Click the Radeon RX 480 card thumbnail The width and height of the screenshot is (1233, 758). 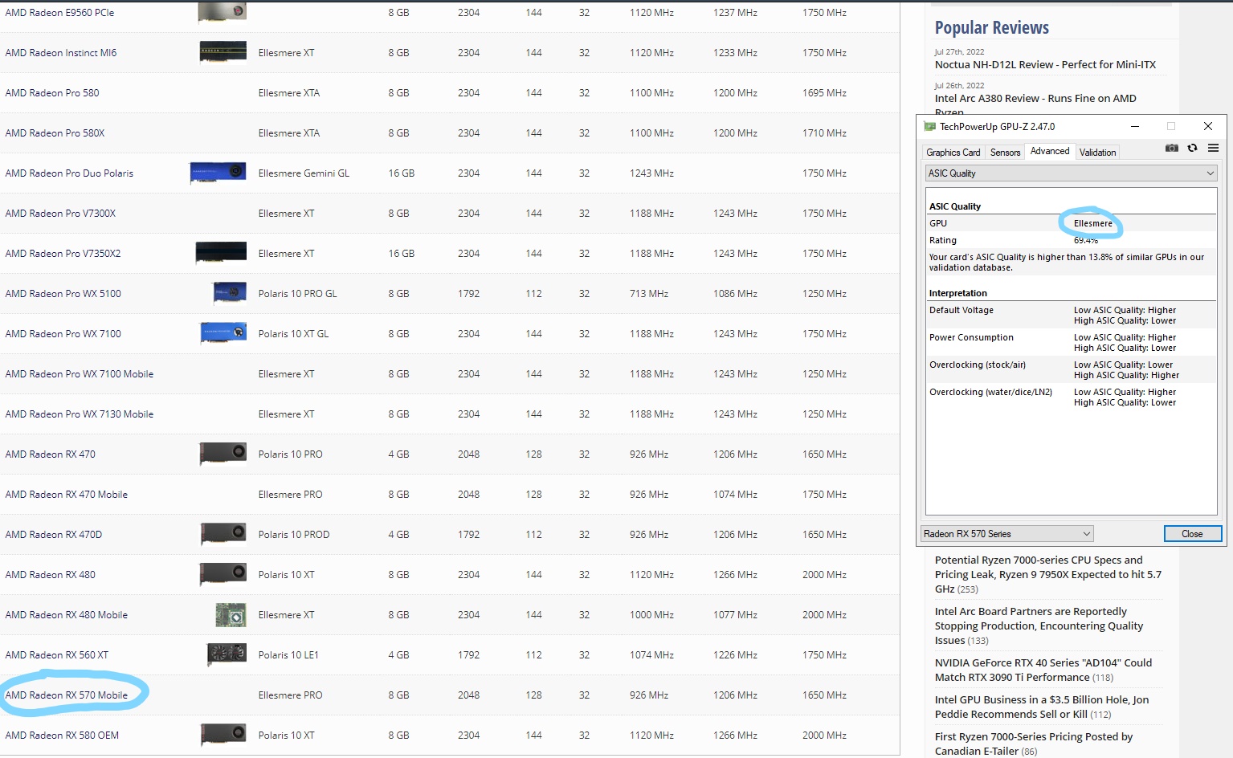[223, 574]
